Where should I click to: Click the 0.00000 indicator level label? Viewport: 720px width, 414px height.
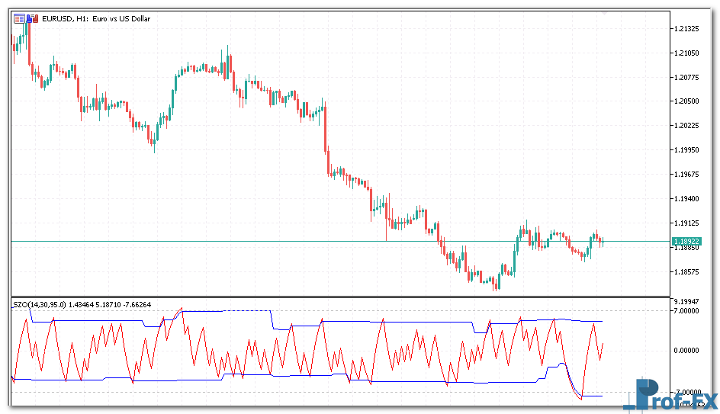[688, 351]
